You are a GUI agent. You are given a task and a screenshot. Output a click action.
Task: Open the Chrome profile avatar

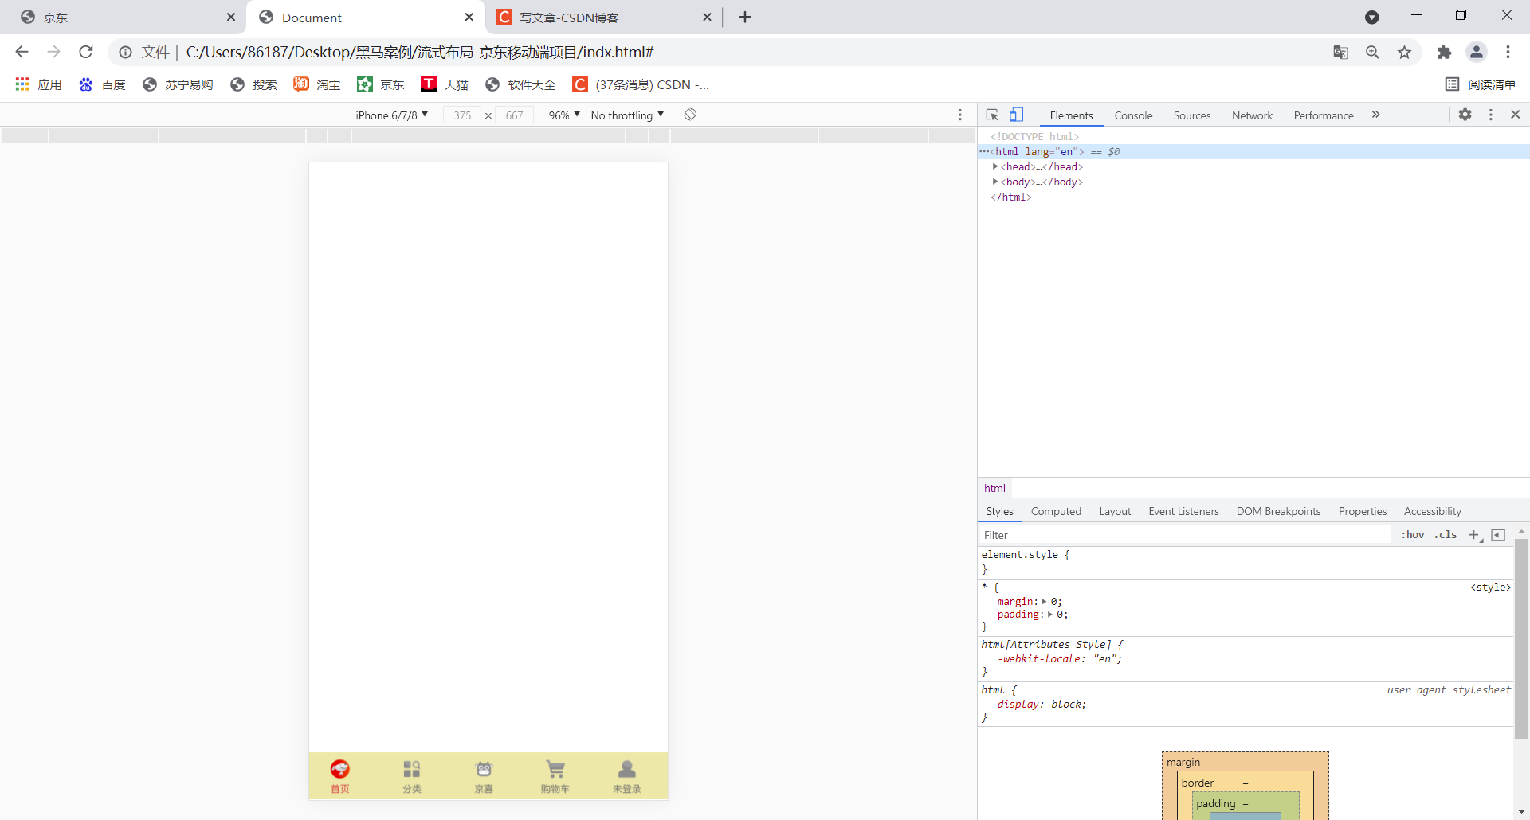(x=1477, y=52)
